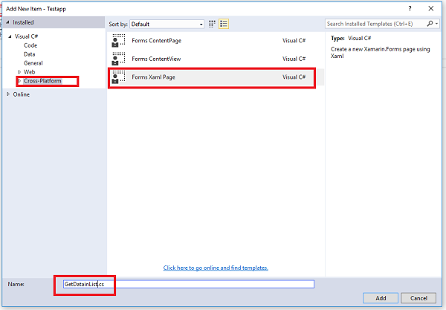Click the Installed header label
The height and width of the screenshot is (310, 446).
coord(23,22)
